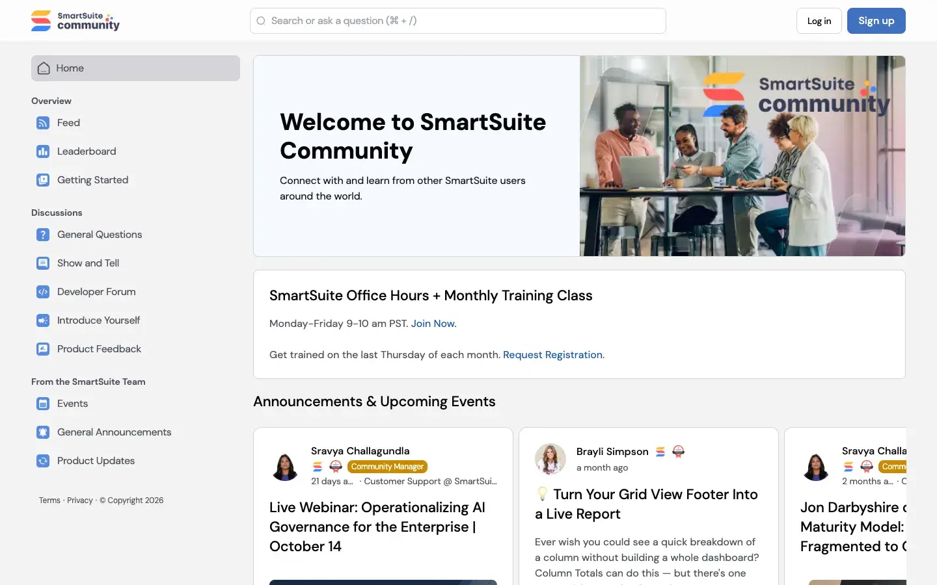The image size is (937, 585).
Task: Click Brayli Simpson's avatar photo
Action: click(x=550, y=459)
